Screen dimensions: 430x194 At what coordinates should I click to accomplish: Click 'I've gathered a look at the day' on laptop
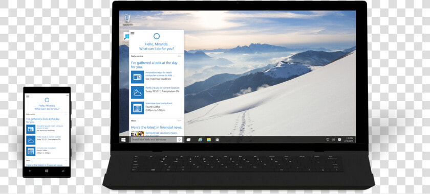point(154,63)
